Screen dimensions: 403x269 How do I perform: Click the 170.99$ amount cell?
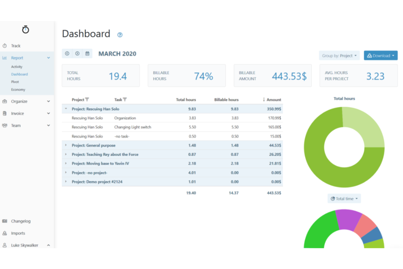coord(274,118)
